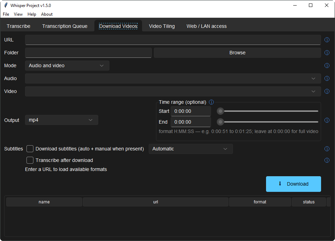Click the info icon beside the URL field
The image size is (335, 241).
[x=327, y=40]
